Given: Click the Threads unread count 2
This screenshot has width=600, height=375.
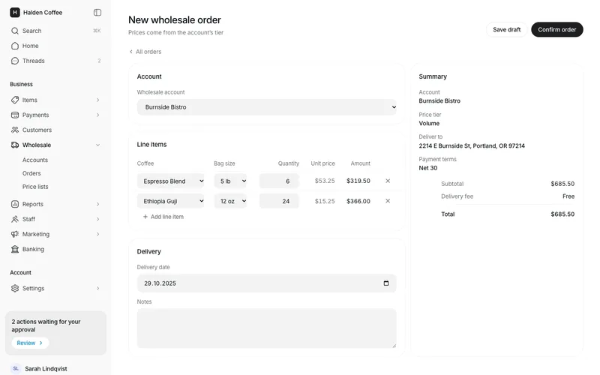Looking at the screenshot, I should pos(99,61).
